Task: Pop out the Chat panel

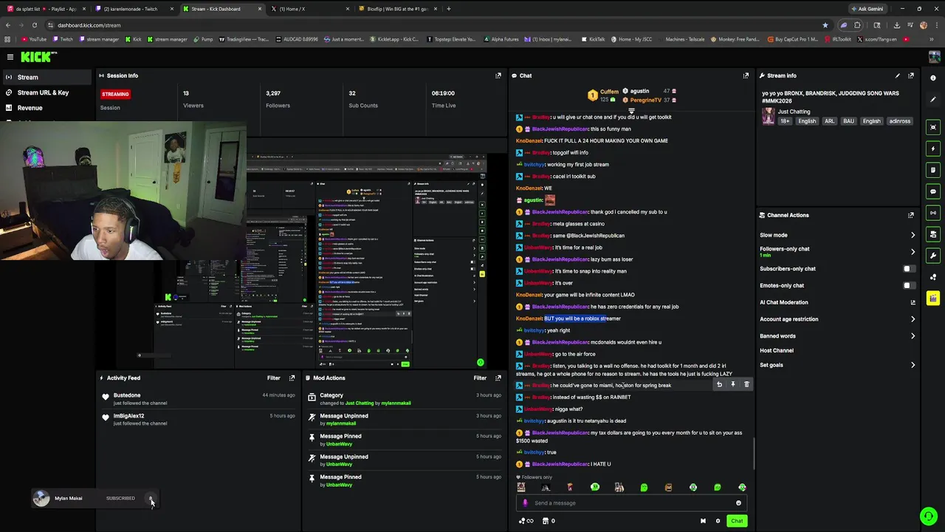Action: (x=746, y=75)
